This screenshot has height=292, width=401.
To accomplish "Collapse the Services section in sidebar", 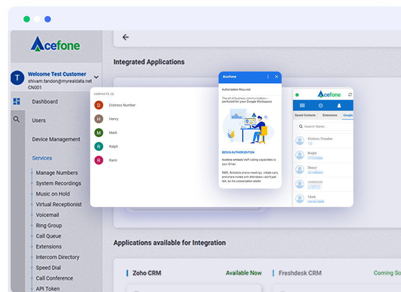I will pos(42,158).
